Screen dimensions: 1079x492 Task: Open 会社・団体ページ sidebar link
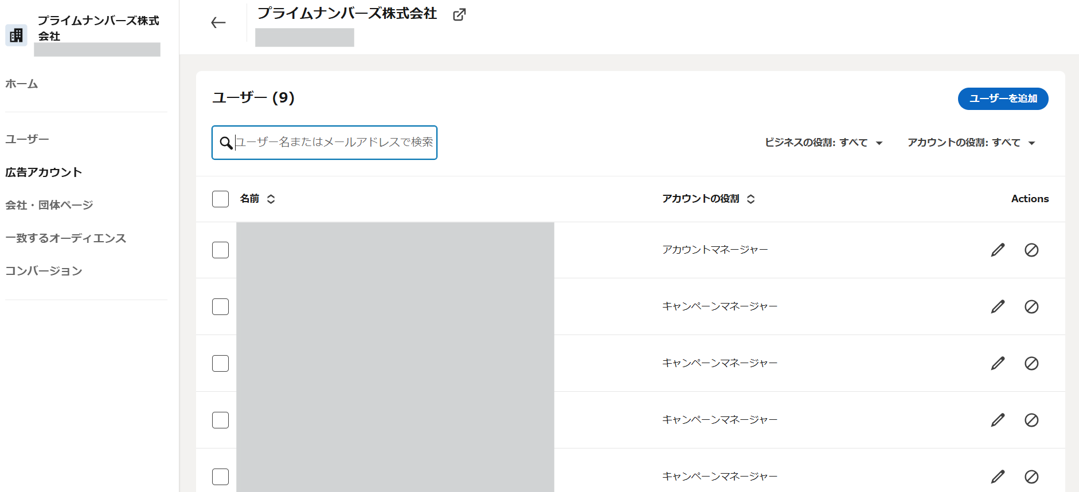(x=49, y=205)
